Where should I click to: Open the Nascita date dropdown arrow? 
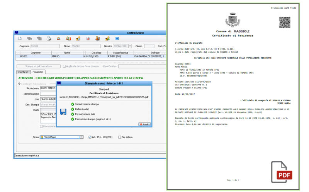[x=130, y=46]
